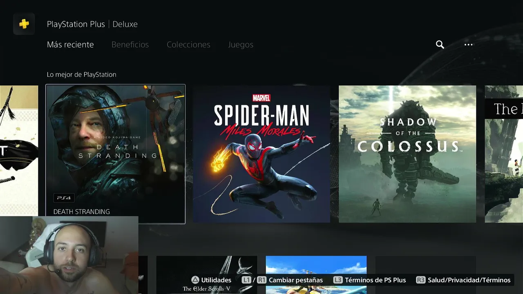Select the Utilidades label
The width and height of the screenshot is (523, 294).
[216, 280]
